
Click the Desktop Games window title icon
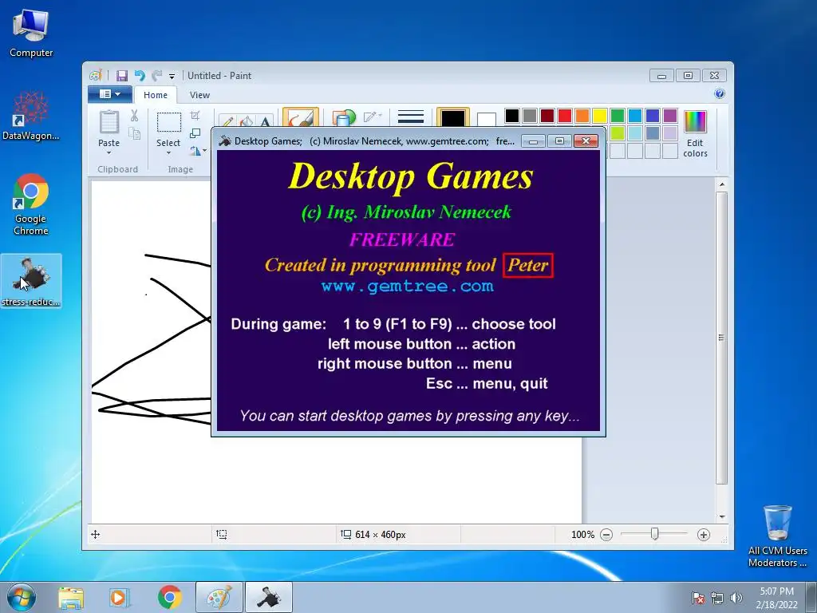coord(224,140)
